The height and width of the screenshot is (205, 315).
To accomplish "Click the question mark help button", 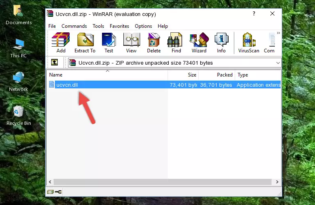I will click(x=254, y=14).
